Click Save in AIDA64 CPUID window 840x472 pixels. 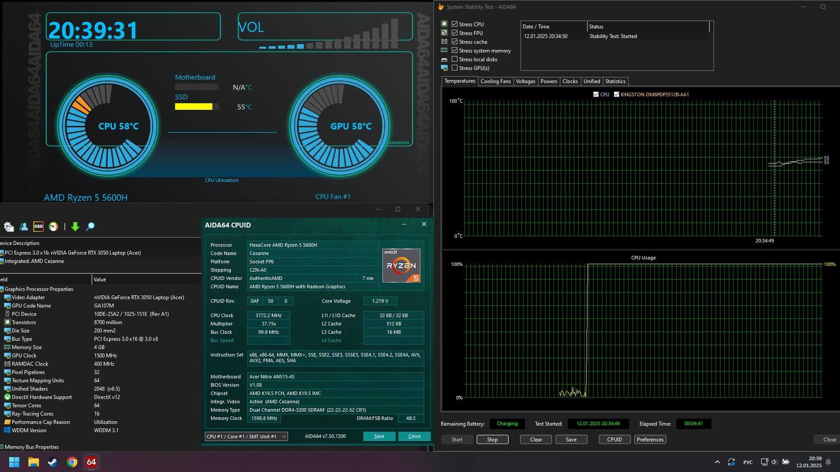pos(379,436)
